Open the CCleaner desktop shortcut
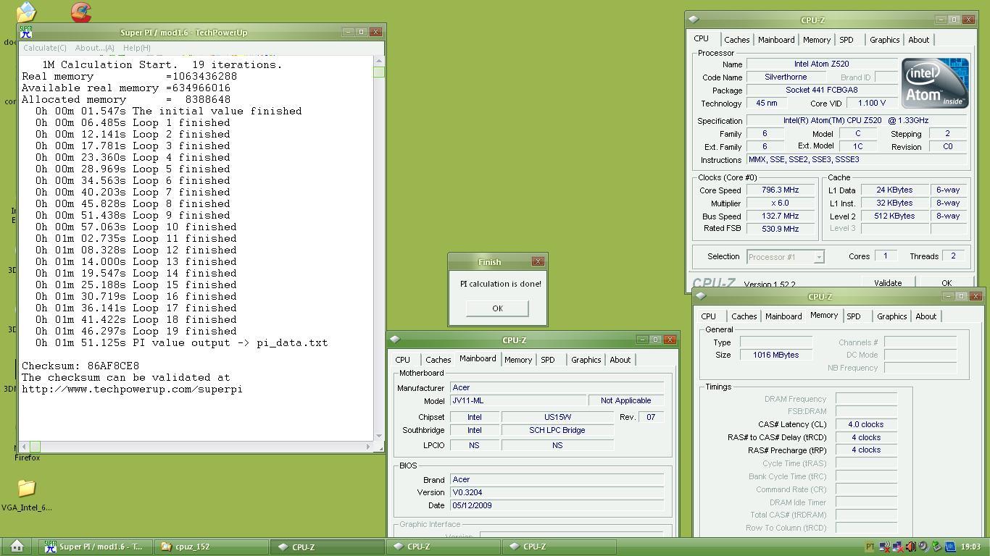Viewport: 990px width, 556px height. [x=81, y=12]
